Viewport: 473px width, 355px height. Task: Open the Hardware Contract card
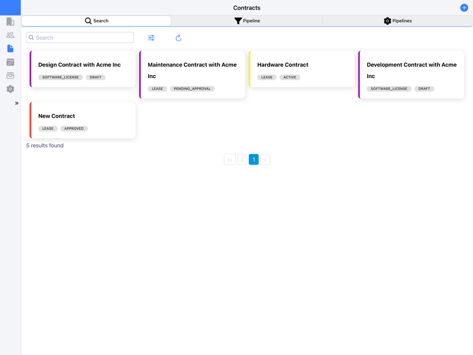302,69
